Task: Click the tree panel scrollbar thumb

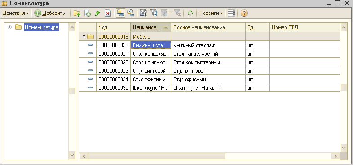Action: pyautogui.click(x=72, y=91)
